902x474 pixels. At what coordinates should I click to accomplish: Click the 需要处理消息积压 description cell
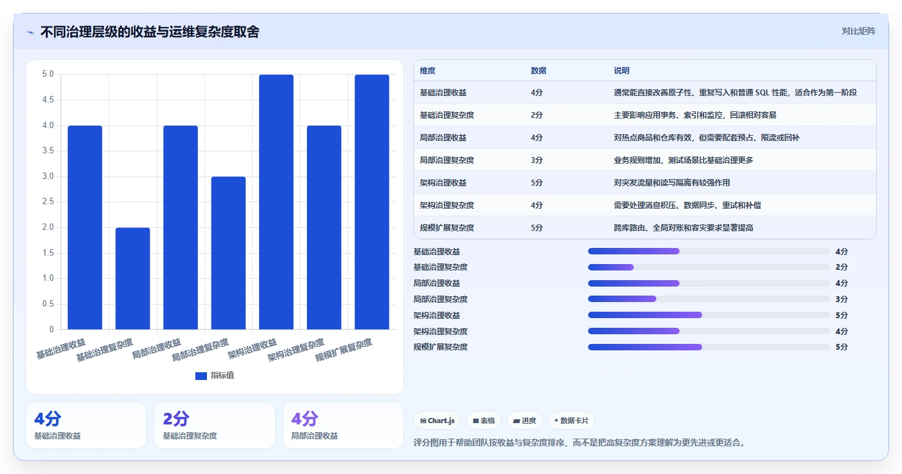tap(687, 205)
